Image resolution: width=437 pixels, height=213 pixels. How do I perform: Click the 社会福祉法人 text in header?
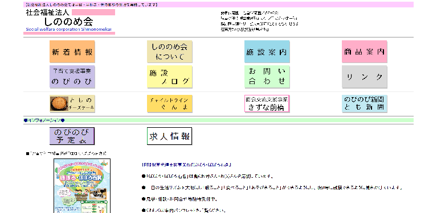(48, 12)
